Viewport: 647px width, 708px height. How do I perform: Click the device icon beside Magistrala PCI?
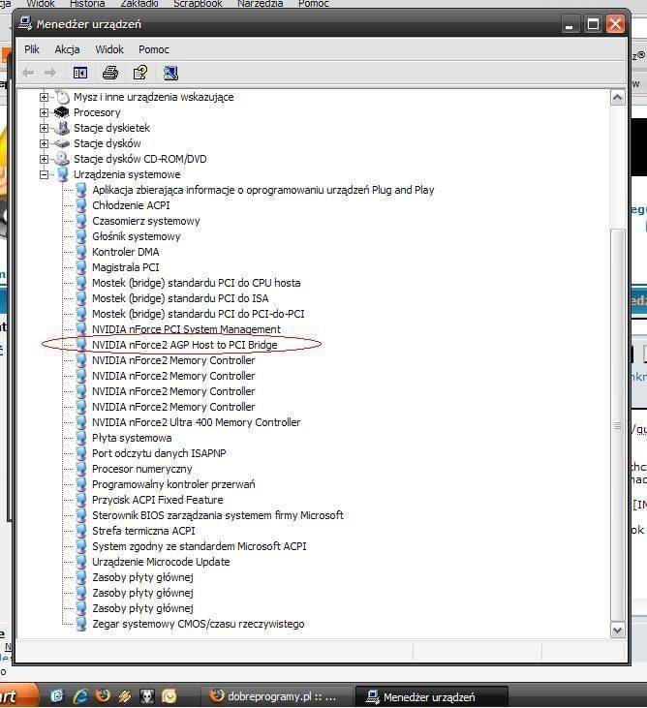click(x=81, y=267)
